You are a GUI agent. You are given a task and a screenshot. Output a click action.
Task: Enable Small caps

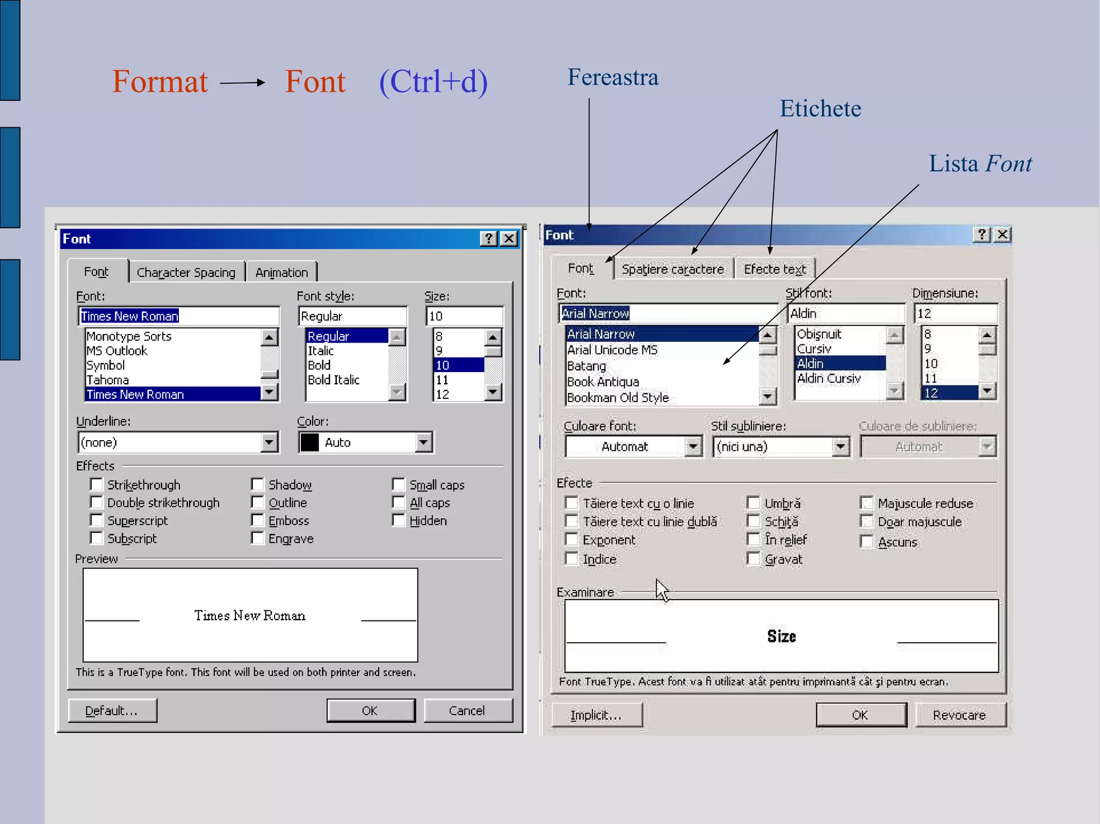[x=398, y=484]
